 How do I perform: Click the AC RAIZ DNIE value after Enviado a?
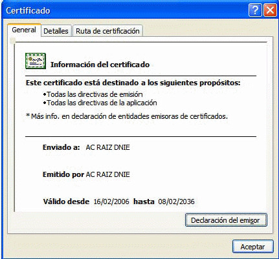108,147
